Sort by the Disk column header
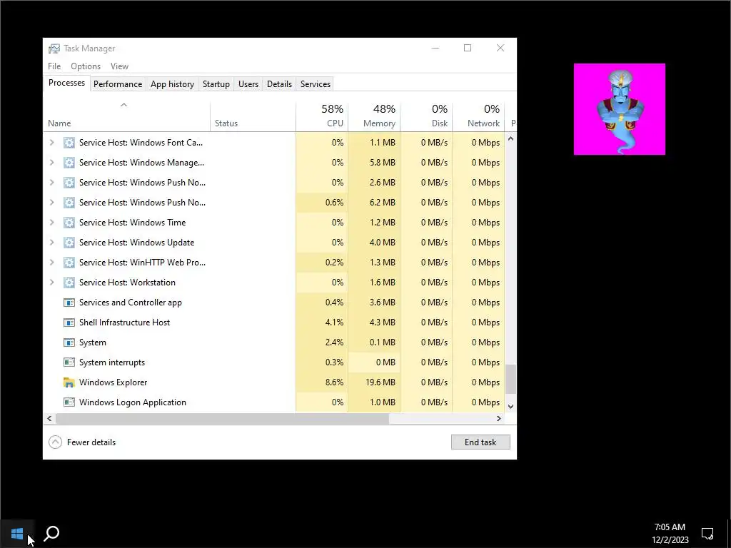The height and width of the screenshot is (548, 731). pos(427,116)
